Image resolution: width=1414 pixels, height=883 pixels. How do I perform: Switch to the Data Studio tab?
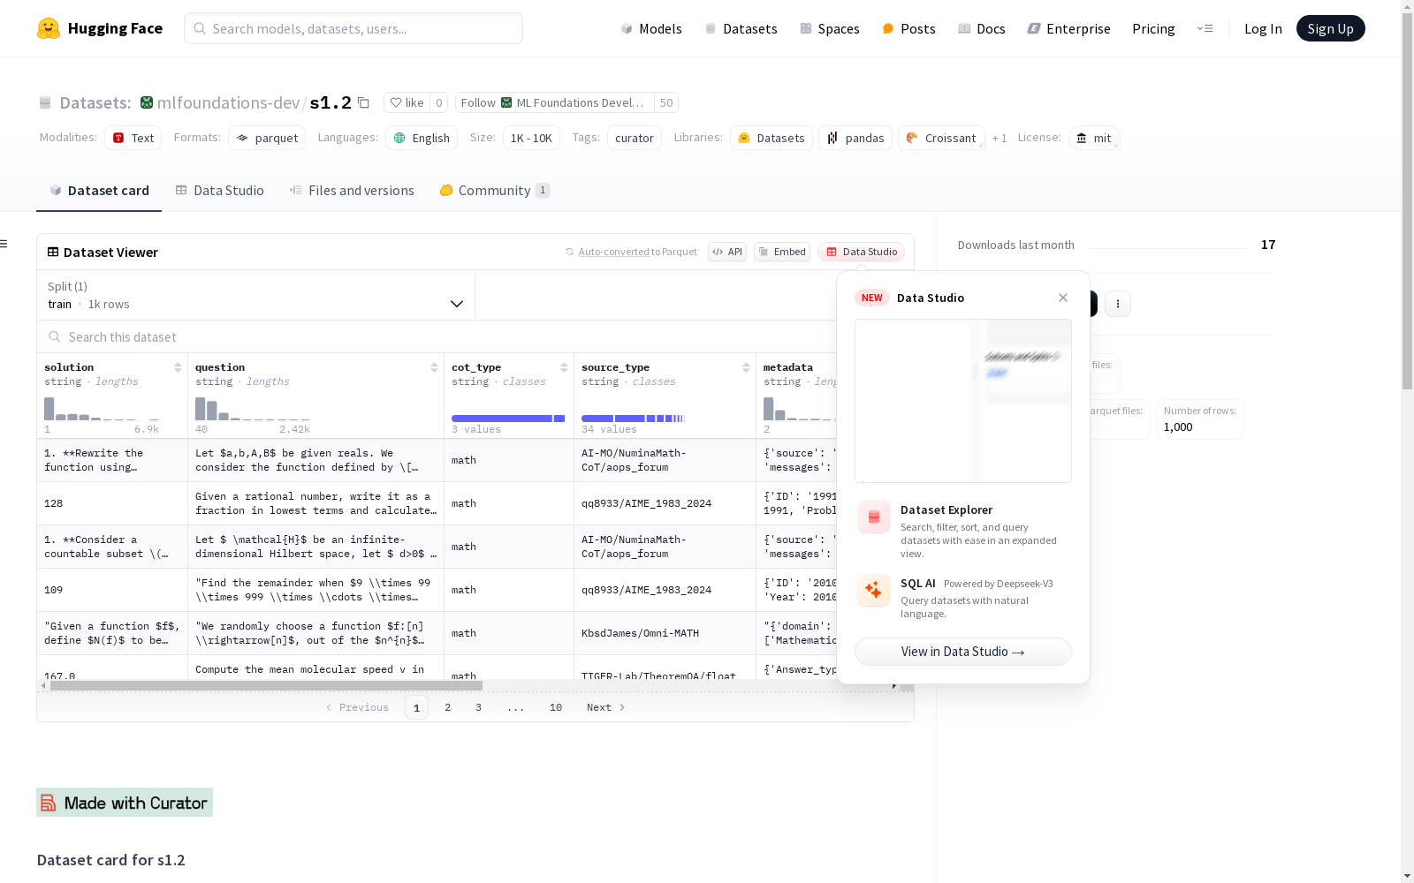click(x=219, y=191)
